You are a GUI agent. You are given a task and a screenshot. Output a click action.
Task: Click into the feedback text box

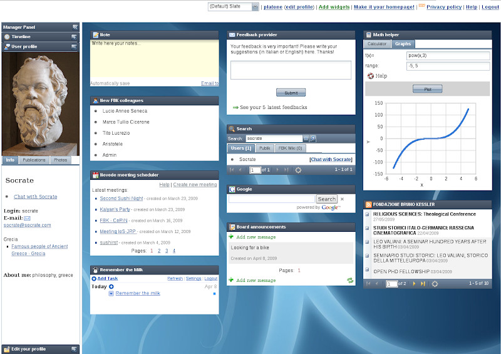pyautogui.click(x=291, y=70)
